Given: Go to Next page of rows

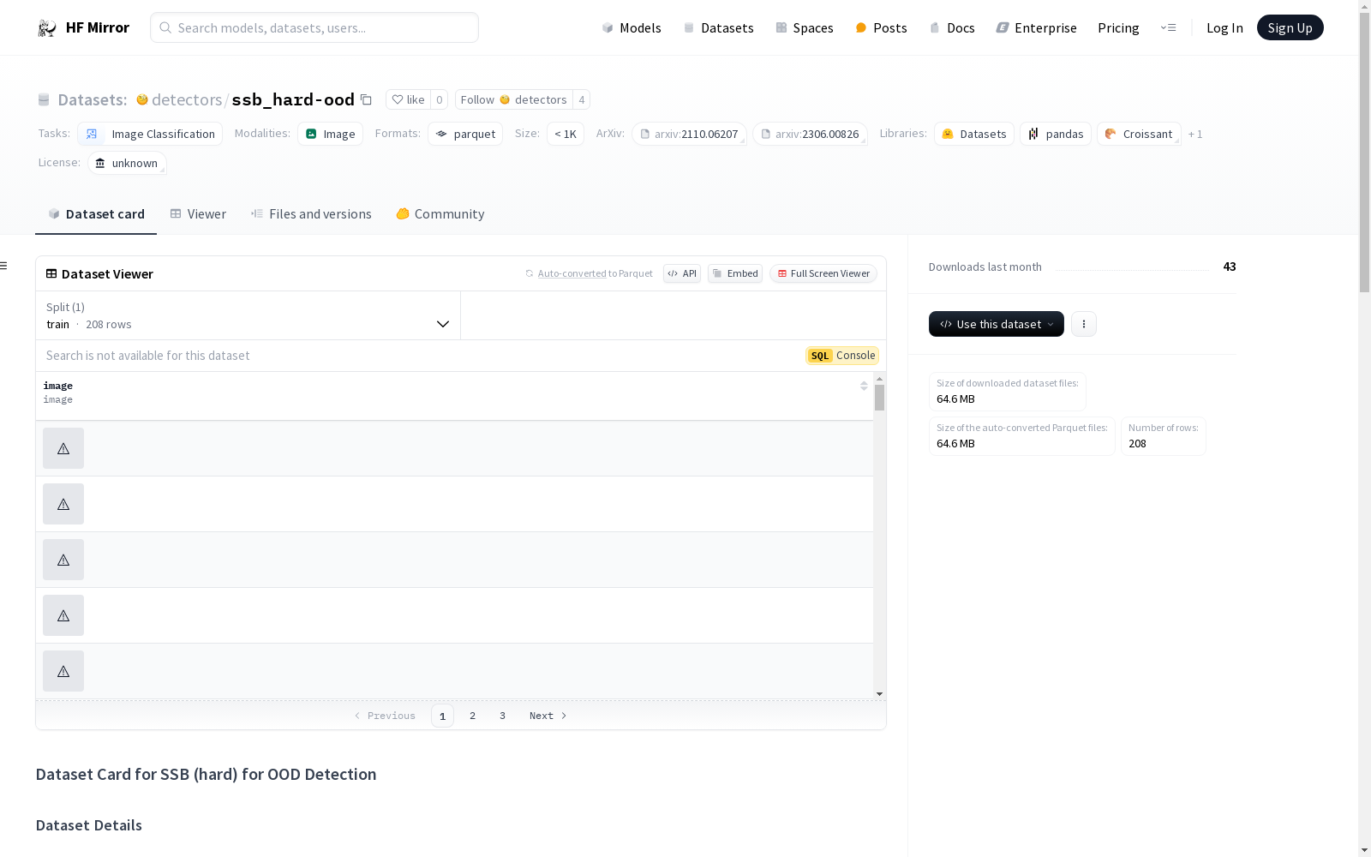Looking at the screenshot, I should tap(548, 716).
